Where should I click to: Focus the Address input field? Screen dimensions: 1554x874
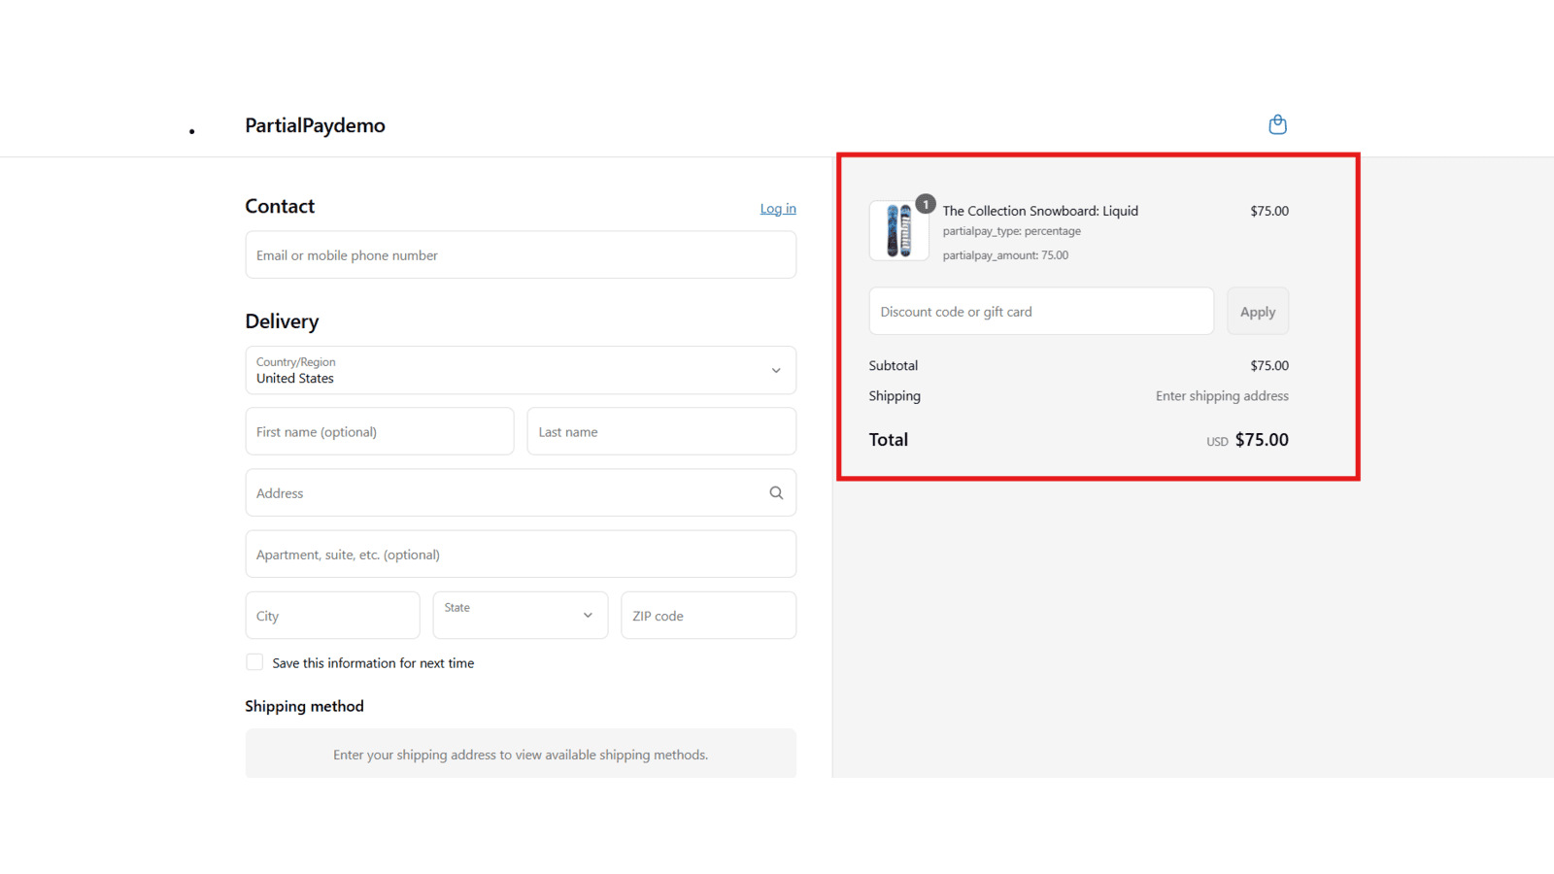[505, 492]
